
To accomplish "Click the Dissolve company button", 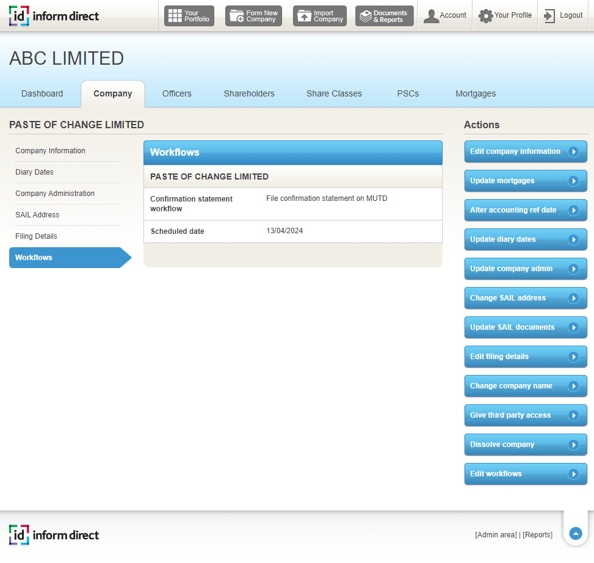I will 525,445.
